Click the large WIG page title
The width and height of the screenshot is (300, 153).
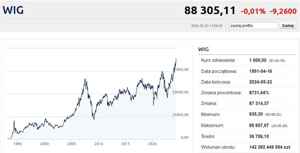tap(13, 10)
